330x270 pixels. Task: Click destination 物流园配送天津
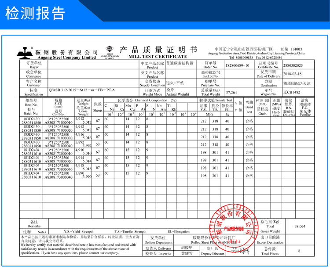(x=297, y=83)
